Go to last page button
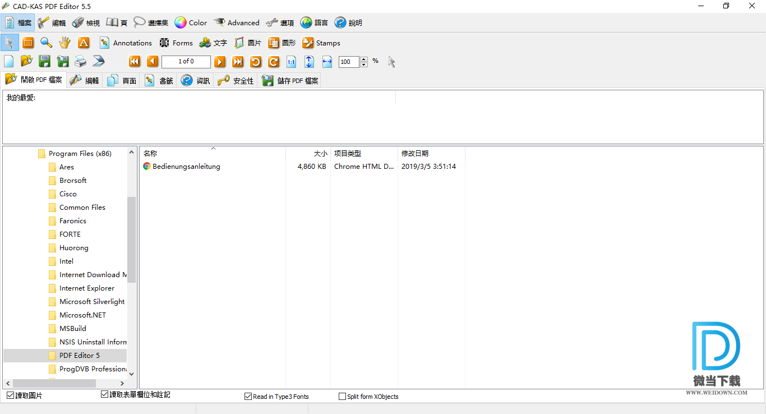 pyautogui.click(x=238, y=62)
